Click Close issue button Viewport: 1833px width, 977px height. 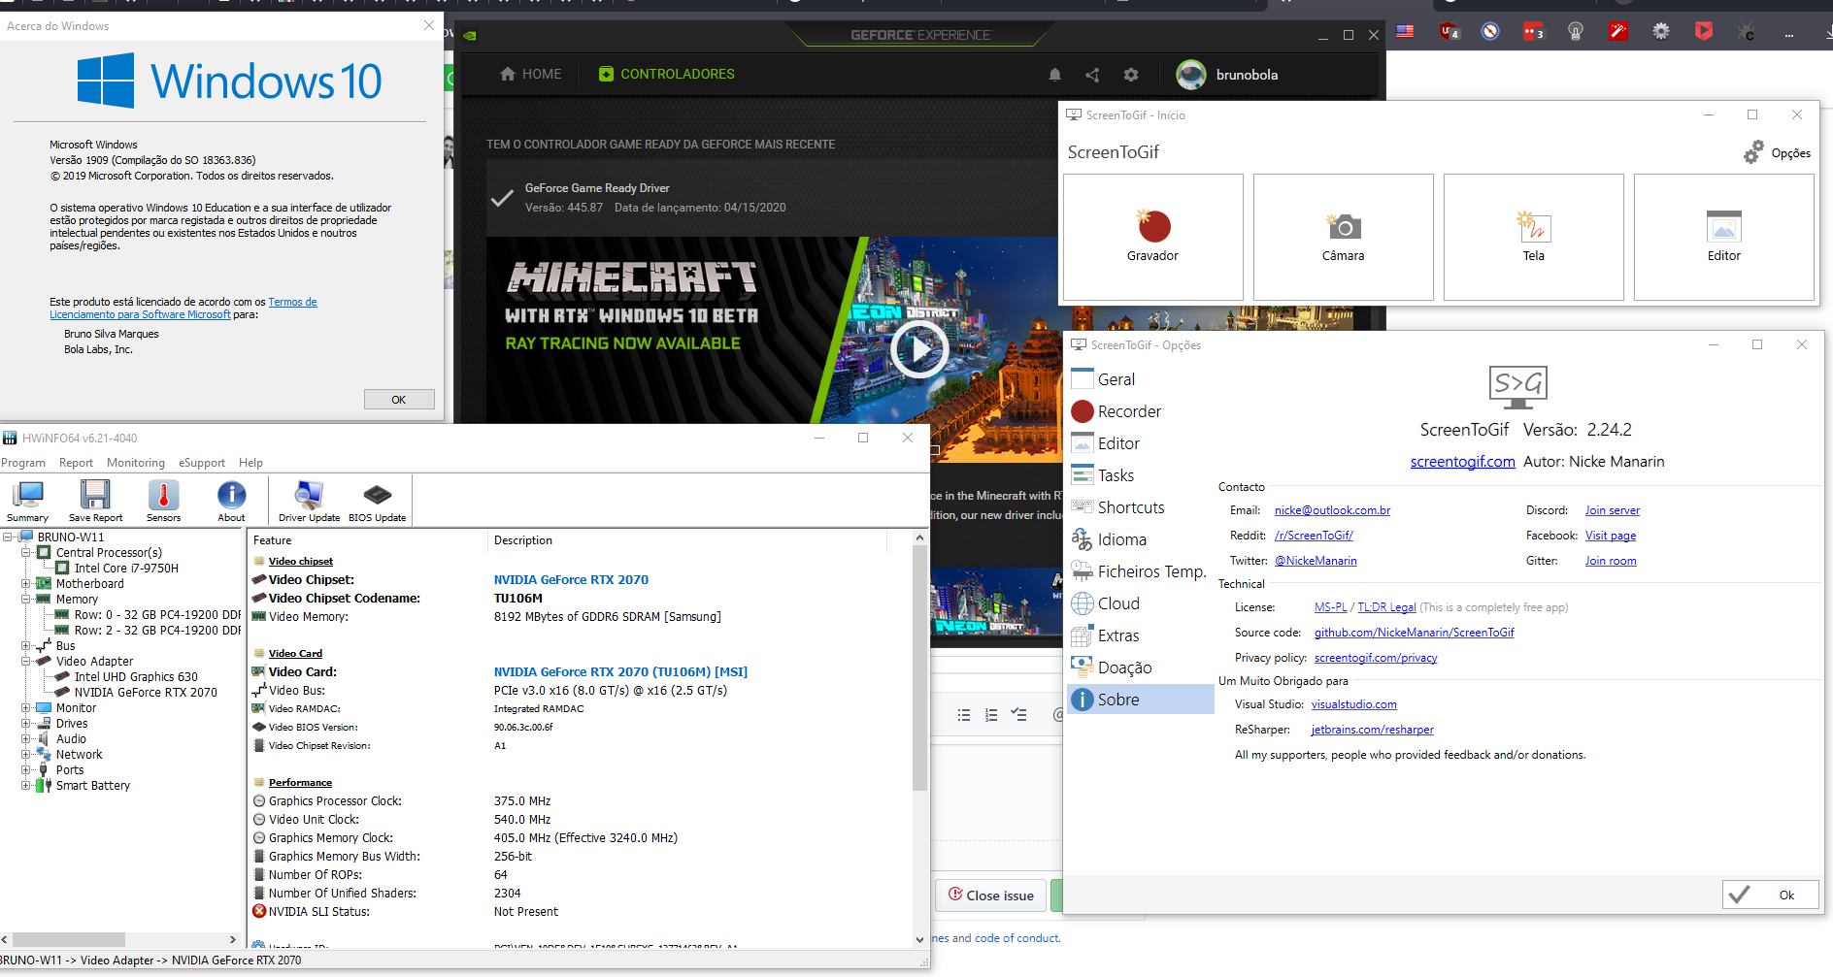991,896
